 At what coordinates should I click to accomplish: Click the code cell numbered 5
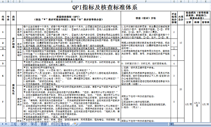(x=3, y=63)
